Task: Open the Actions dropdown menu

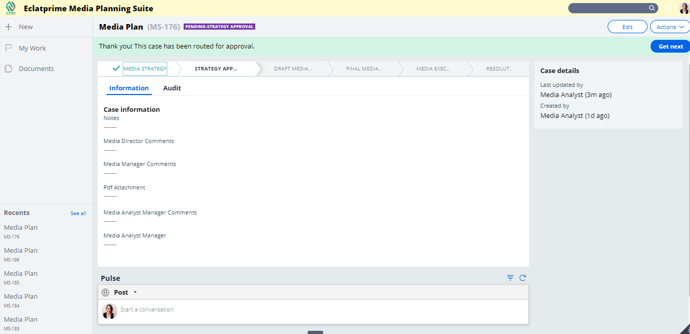Action: [670, 27]
